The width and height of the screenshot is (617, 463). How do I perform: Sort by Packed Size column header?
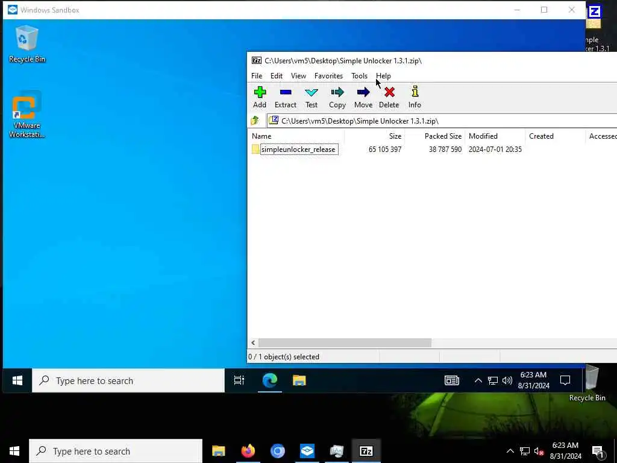(435, 136)
